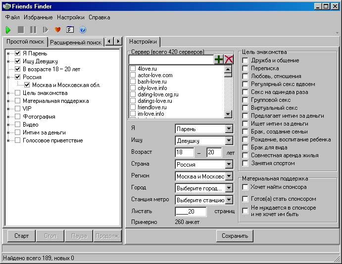Check the 'Дружба и общение' option

tap(245, 61)
